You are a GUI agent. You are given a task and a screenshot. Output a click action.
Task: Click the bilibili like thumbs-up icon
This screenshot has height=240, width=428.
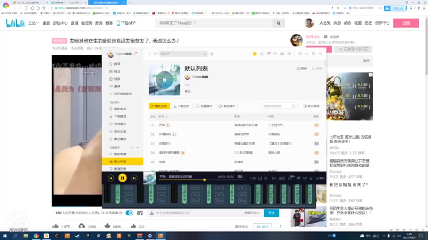tap(56, 226)
